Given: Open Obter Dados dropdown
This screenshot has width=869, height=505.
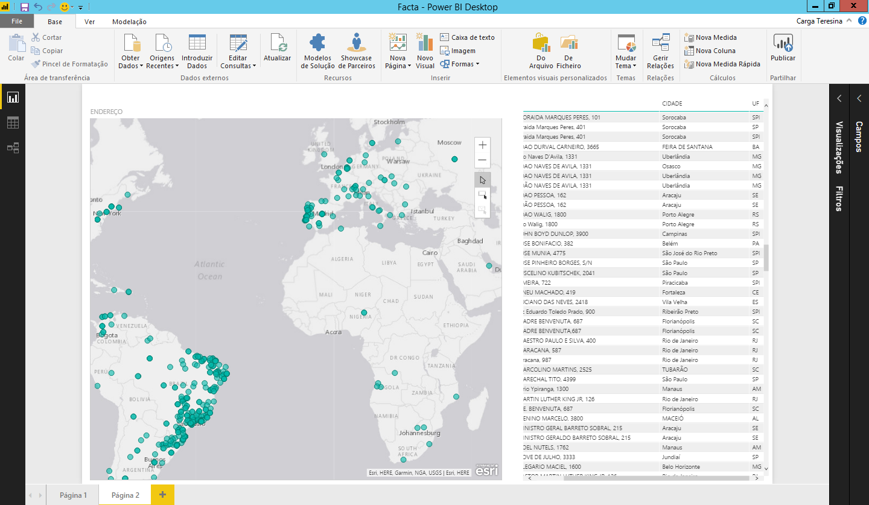Looking at the screenshot, I should [x=131, y=52].
